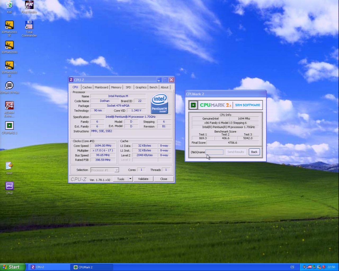
Task: Click the Intel Pentium M logo
Action: tap(159, 103)
